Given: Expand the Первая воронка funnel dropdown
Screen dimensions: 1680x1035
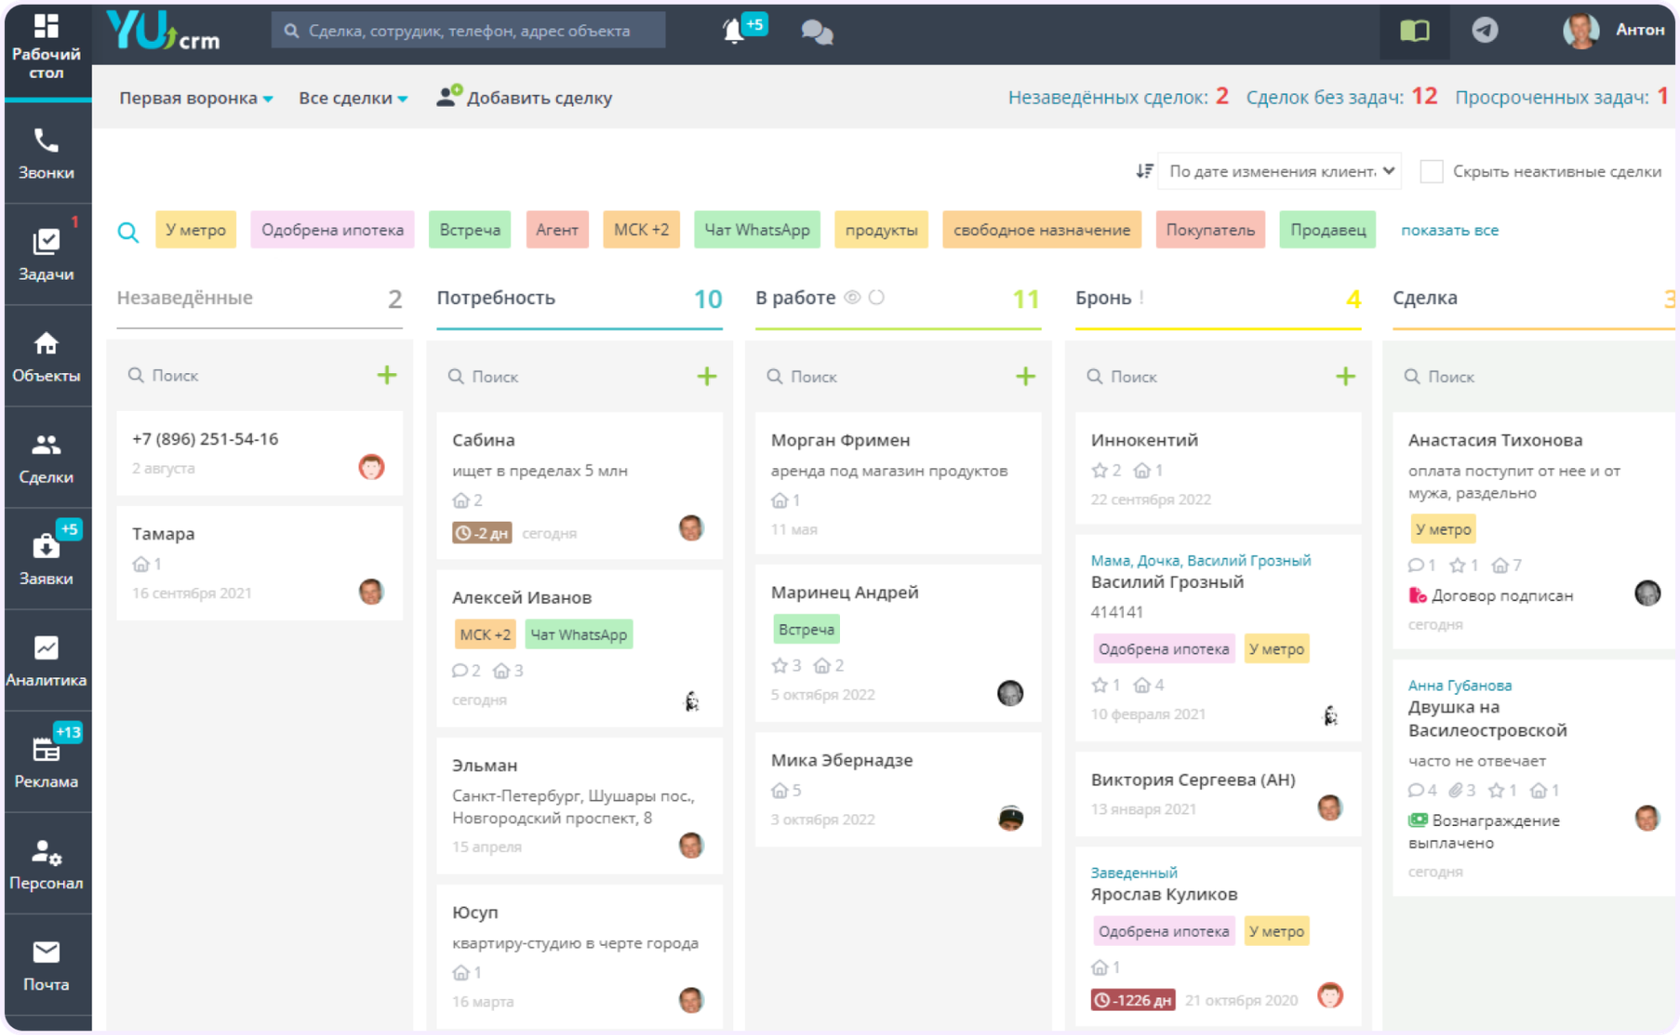Looking at the screenshot, I should coord(196,98).
